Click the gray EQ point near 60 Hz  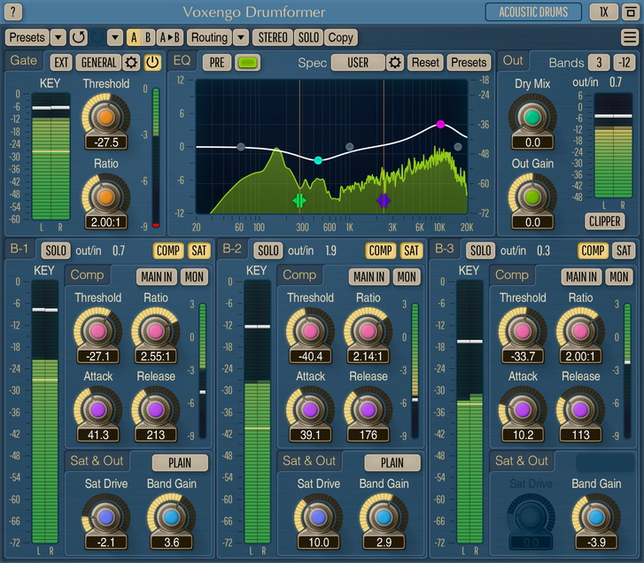(x=241, y=147)
